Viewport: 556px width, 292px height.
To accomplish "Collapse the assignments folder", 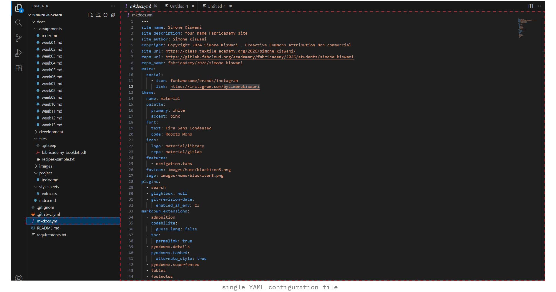I will click(x=50, y=29).
